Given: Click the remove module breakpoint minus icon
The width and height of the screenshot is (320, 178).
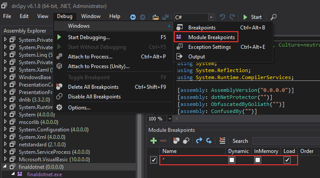Looking at the screenshot, I should tap(163, 141).
